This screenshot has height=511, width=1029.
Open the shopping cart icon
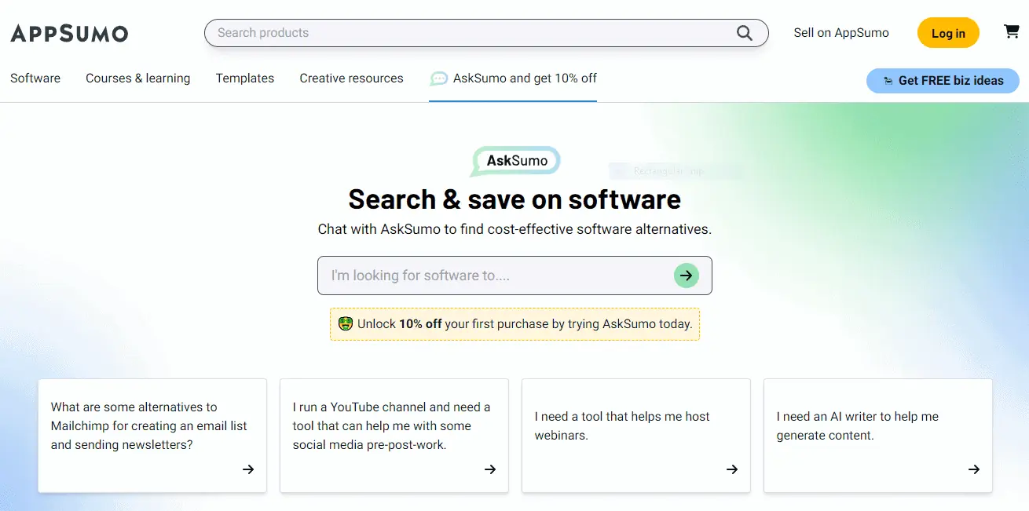[1011, 31]
